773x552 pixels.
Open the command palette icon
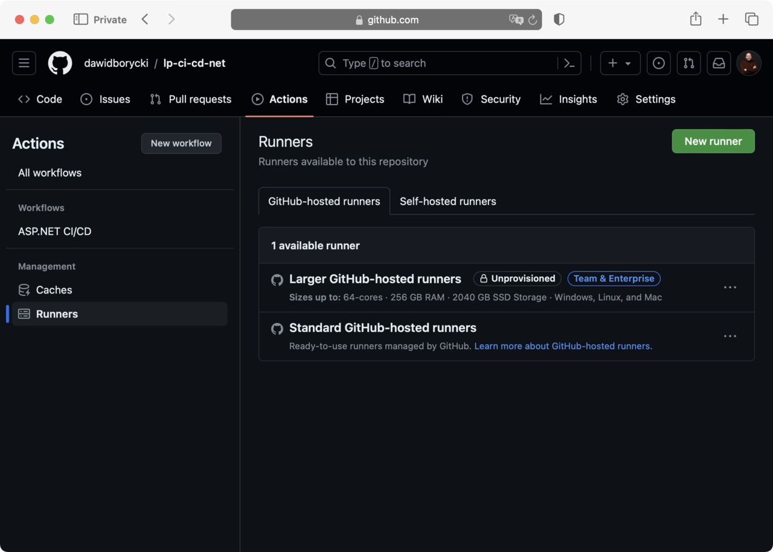tap(569, 63)
